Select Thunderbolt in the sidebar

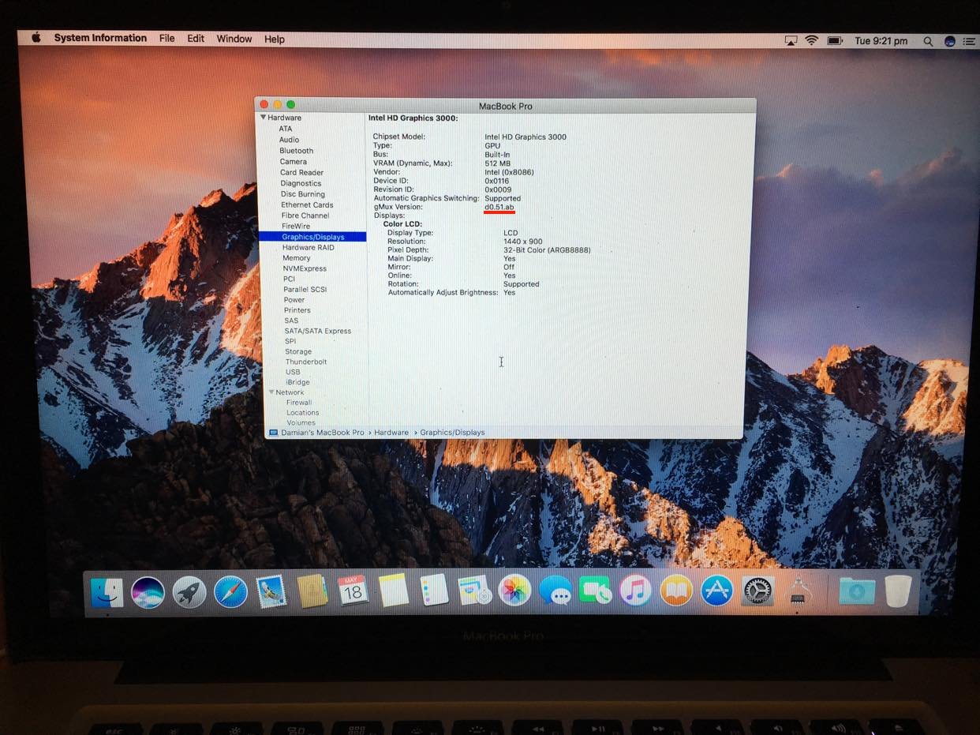coord(306,362)
